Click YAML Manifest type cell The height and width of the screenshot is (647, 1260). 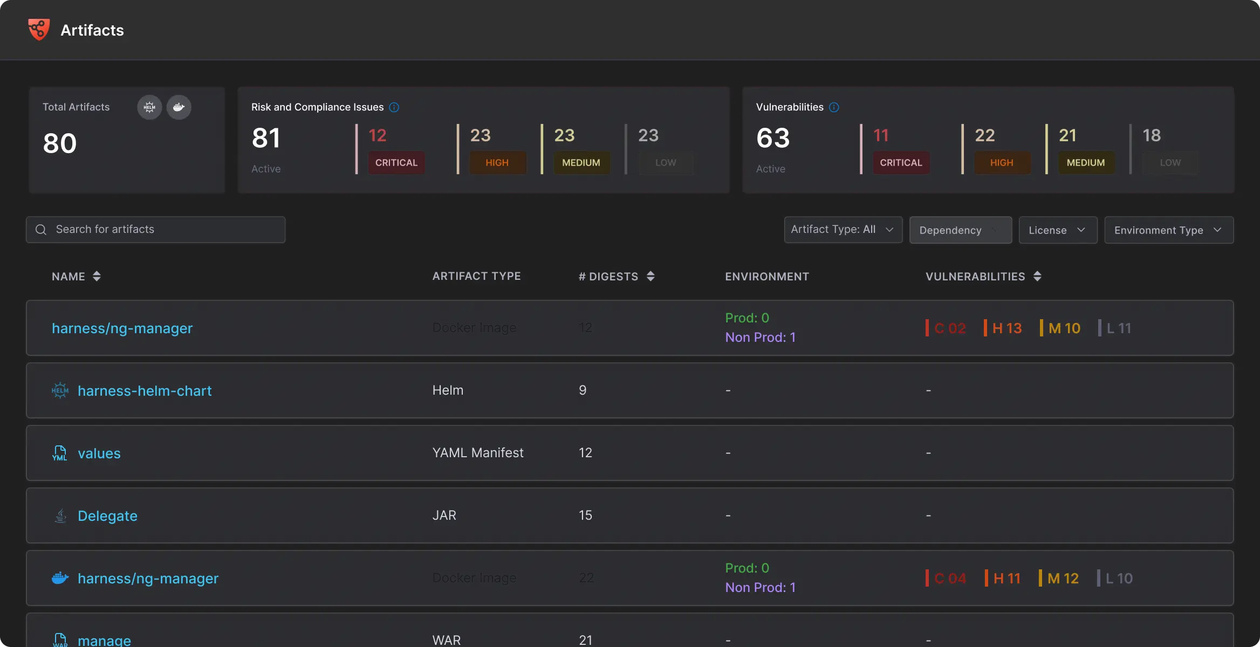tap(478, 453)
